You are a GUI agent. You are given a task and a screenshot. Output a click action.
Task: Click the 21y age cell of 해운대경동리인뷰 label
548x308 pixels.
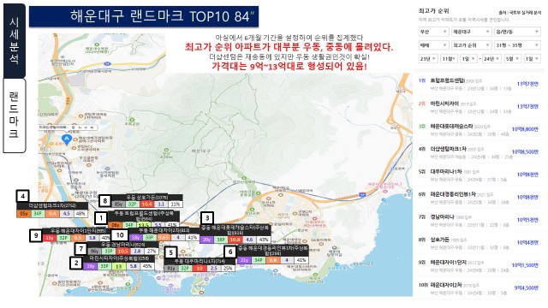coord(244,260)
